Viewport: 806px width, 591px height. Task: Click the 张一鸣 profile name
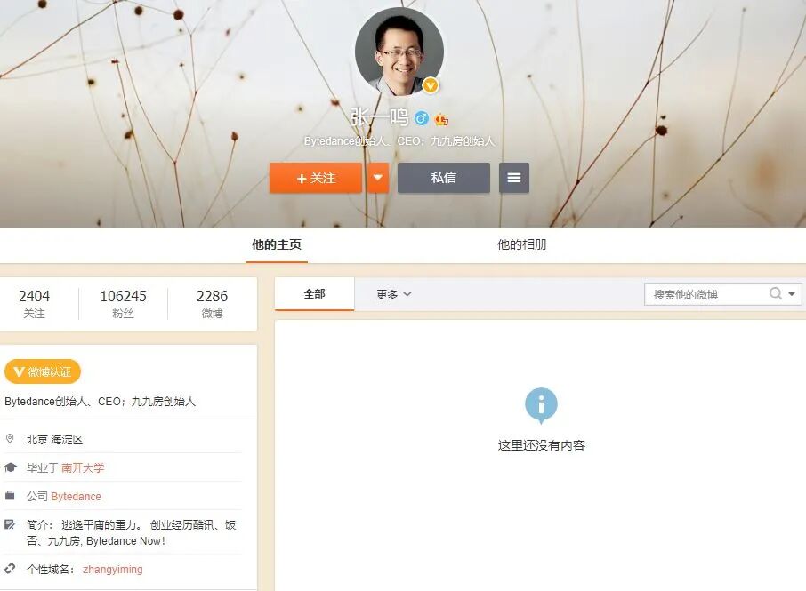point(380,117)
